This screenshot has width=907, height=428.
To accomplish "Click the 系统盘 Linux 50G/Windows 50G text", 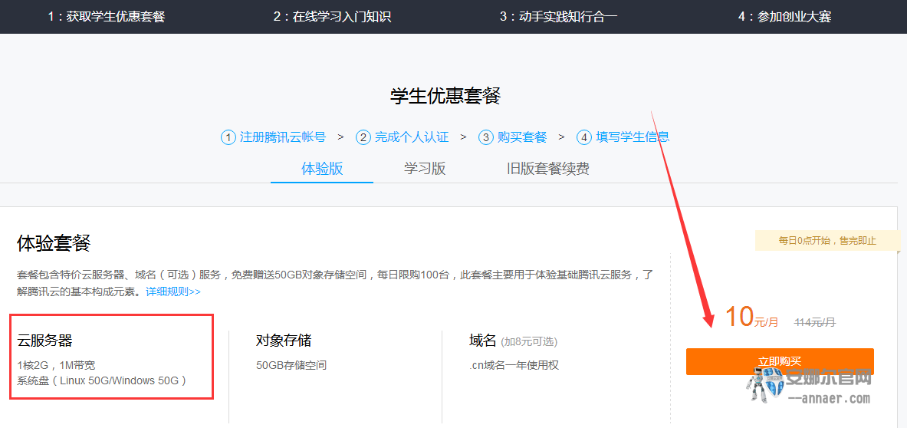I will pyautogui.click(x=102, y=380).
